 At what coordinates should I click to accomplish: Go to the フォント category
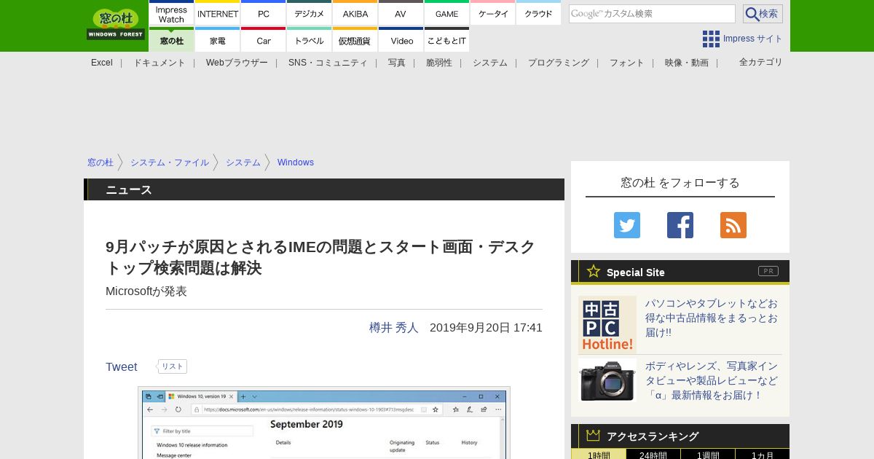pos(627,63)
